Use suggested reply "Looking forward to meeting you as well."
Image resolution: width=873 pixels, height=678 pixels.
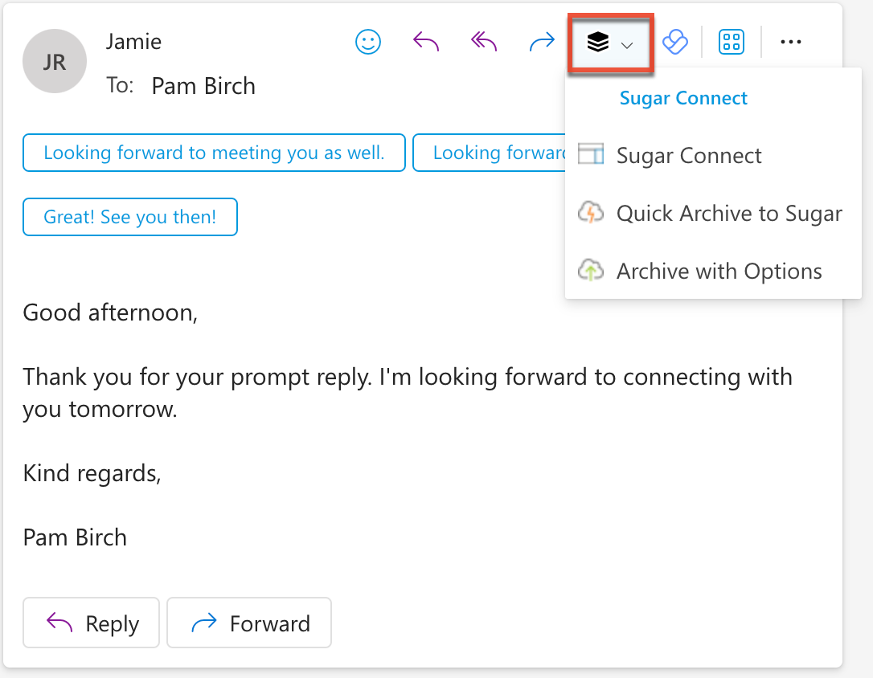point(214,153)
